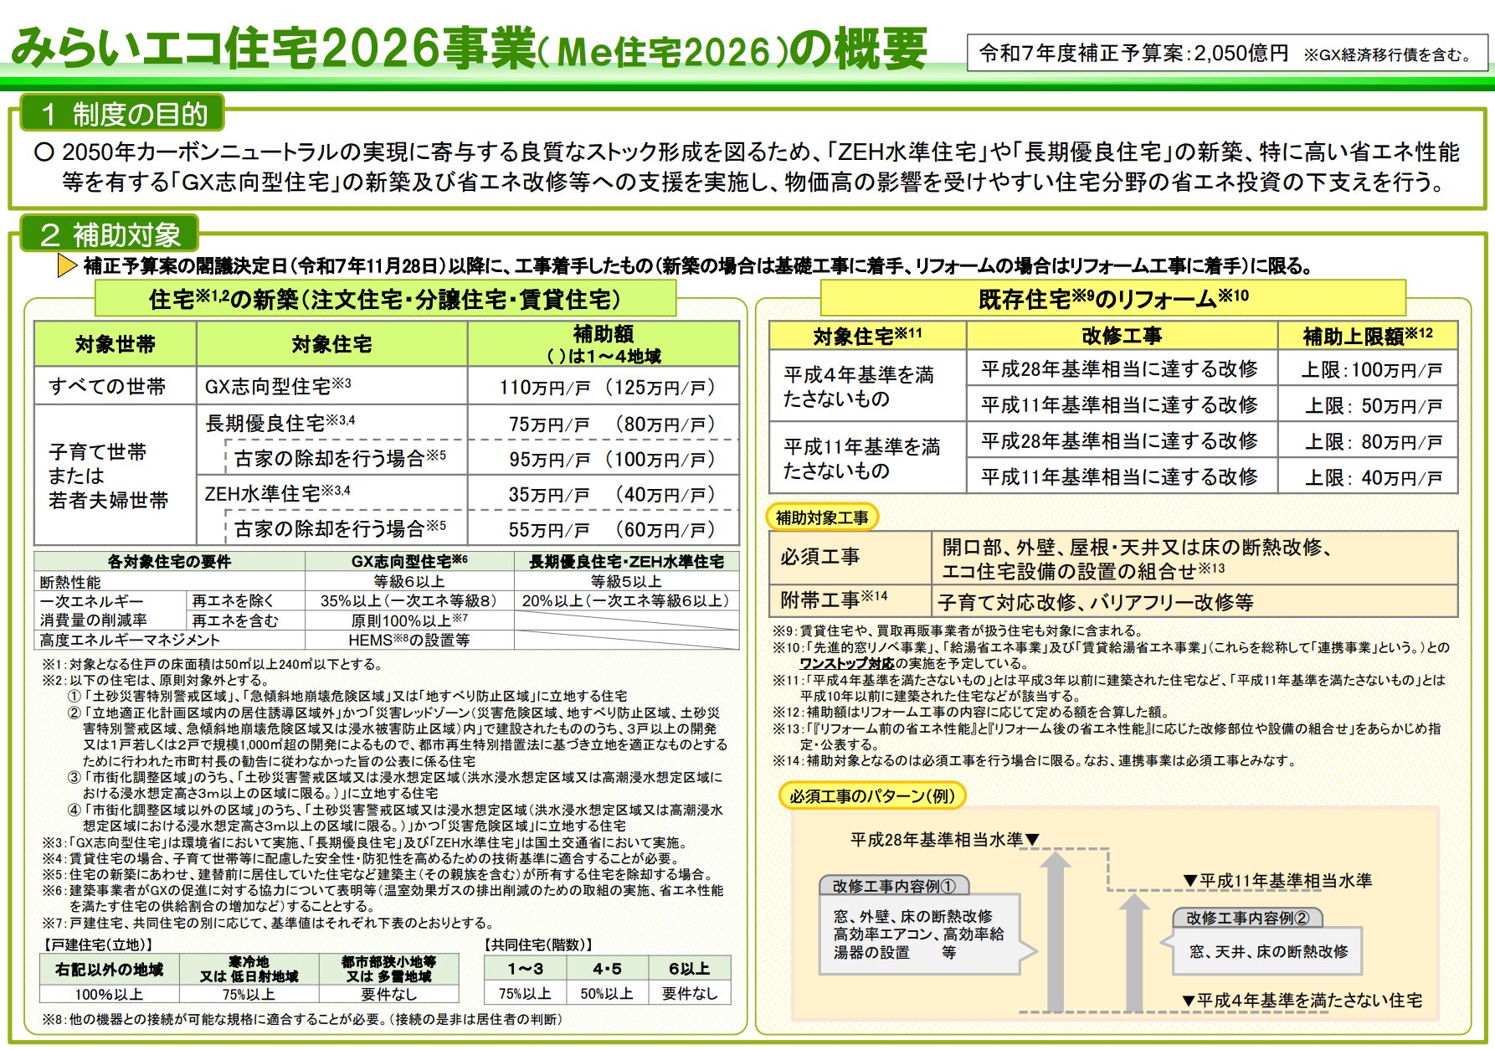1495x1050 pixels.
Task: Click the 平成28年基準相当水準▼ arrow marker
Action: (x=943, y=838)
